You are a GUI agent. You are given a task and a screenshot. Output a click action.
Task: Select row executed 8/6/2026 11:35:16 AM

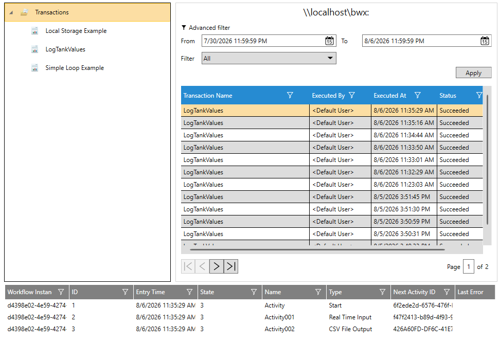point(332,123)
